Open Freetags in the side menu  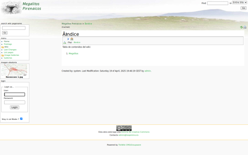point(8,44)
